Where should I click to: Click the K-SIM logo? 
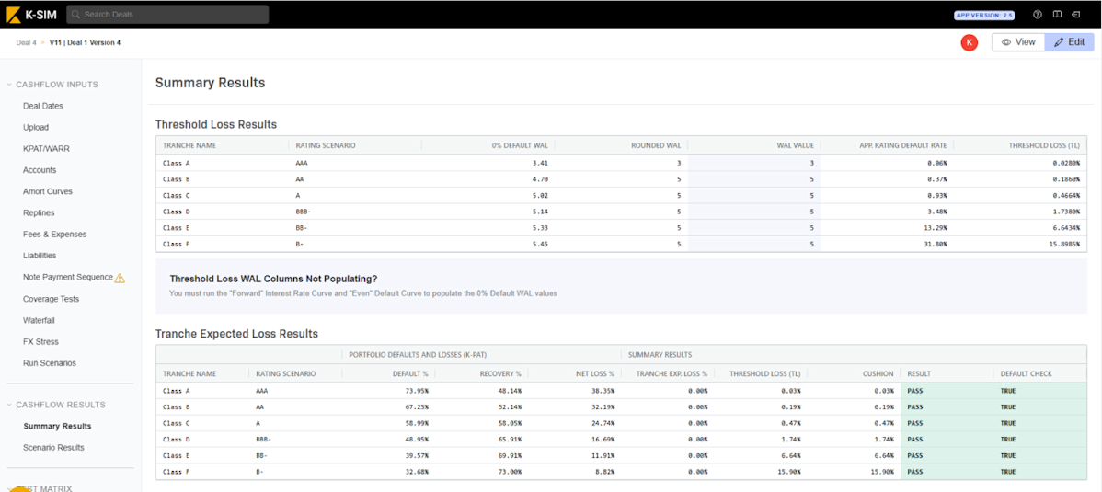tap(31, 14)
